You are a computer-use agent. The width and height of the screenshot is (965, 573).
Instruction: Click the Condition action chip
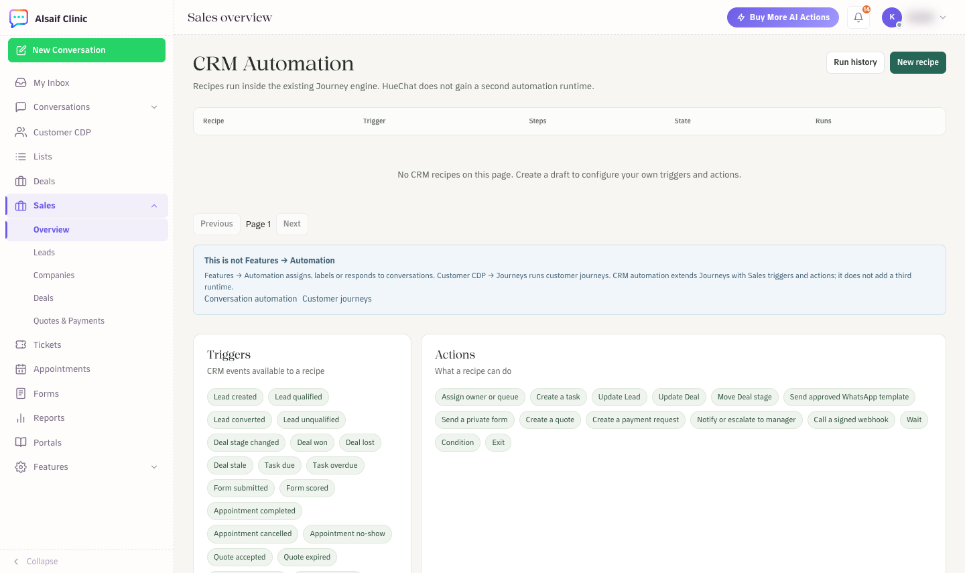coord(458,442)
